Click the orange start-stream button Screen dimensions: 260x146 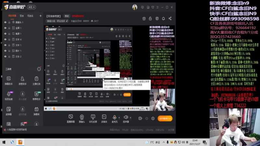pos(165,118)
